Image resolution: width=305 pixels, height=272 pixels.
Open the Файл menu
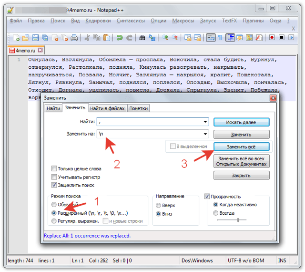click(x=16, y=21)
